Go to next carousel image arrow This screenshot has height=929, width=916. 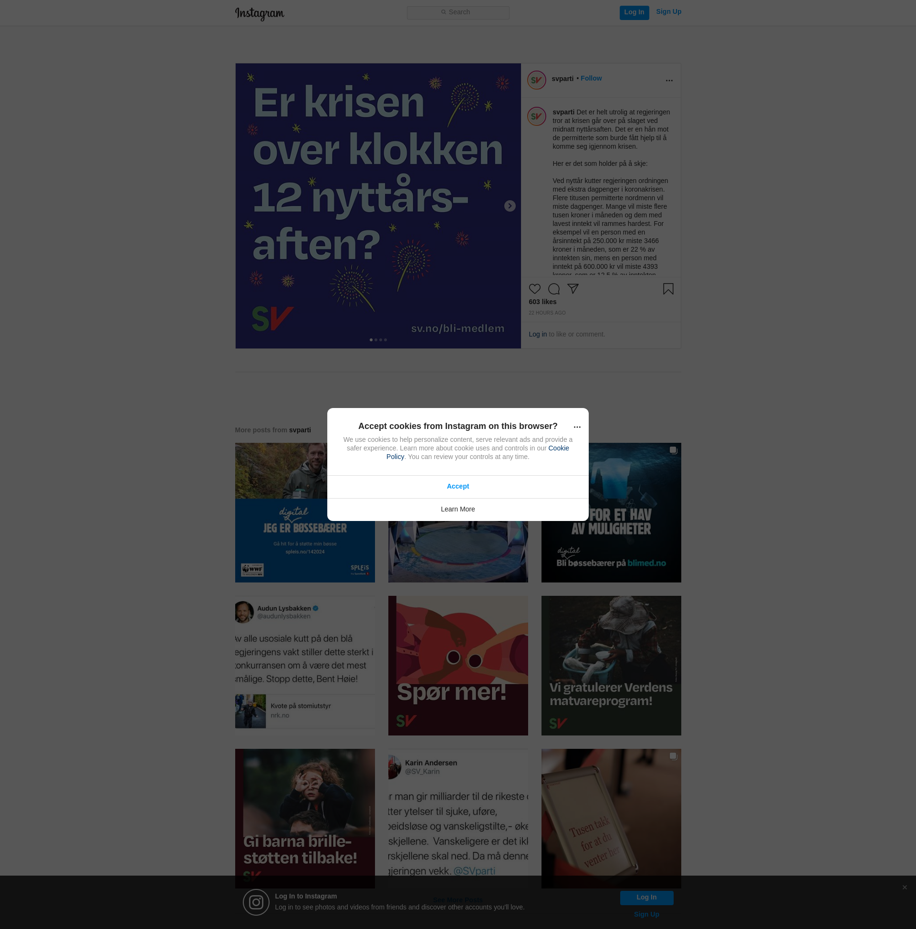pyautogui.click(x=510, y=206)
